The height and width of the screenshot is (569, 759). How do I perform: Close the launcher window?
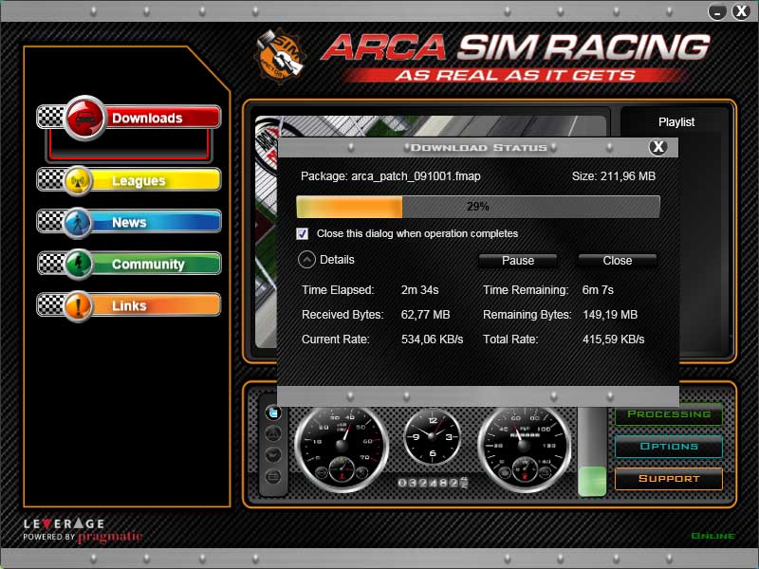pyautogui.click(x=741, y=11)
